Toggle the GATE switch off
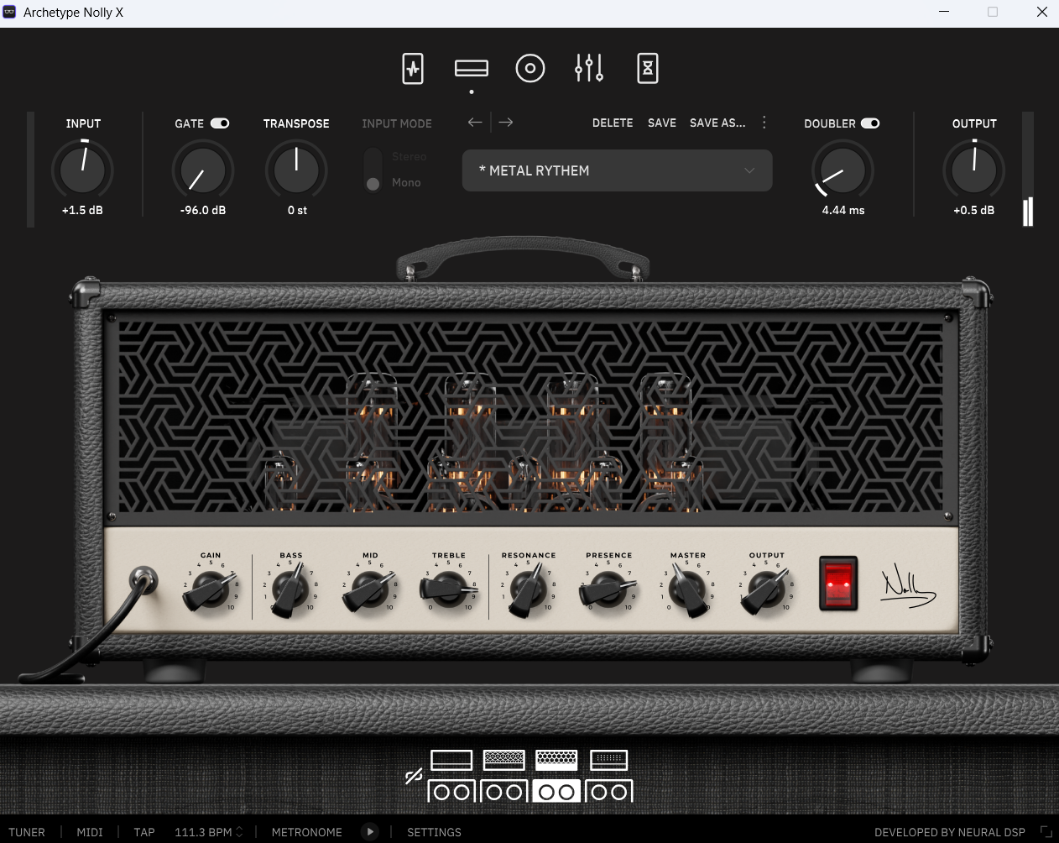The image size is (1059, 843). click(x=220, y=123)
